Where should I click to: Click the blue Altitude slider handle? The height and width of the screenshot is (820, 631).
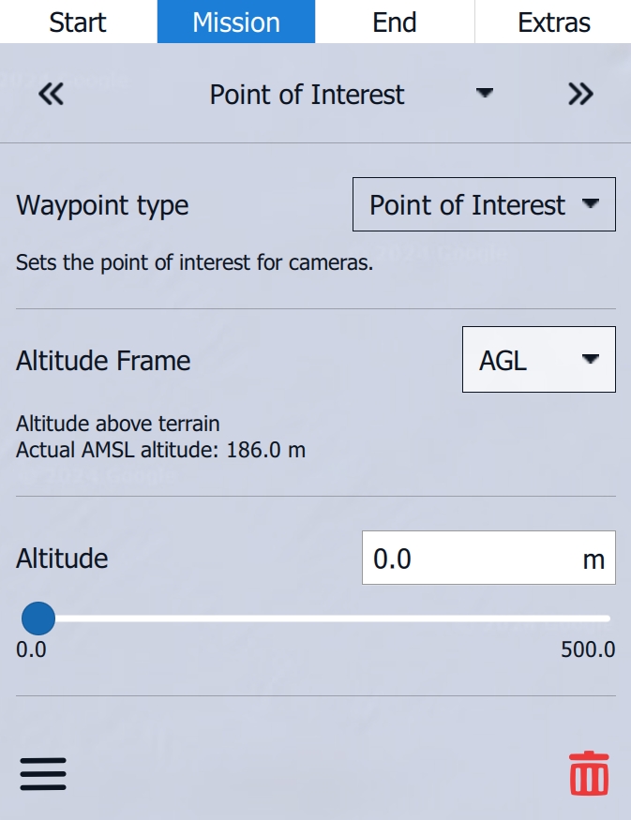38,619
